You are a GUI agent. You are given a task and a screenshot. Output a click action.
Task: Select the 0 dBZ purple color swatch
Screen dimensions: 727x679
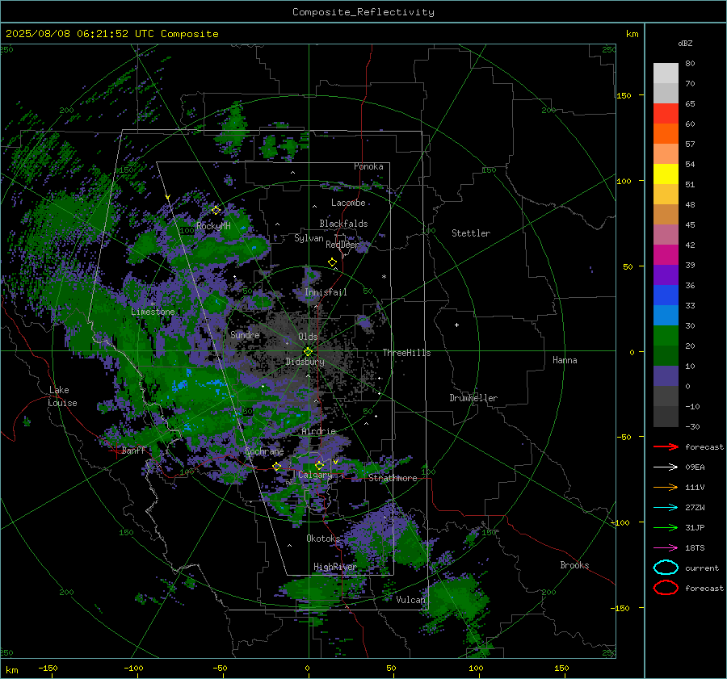tap(666, 375)
